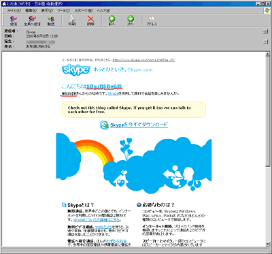Click the date 2007年6月12日 in the header

click(42, 36)
